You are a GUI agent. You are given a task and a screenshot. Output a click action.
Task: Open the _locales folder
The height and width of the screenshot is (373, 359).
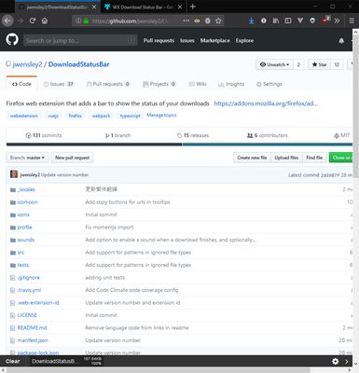26,189
